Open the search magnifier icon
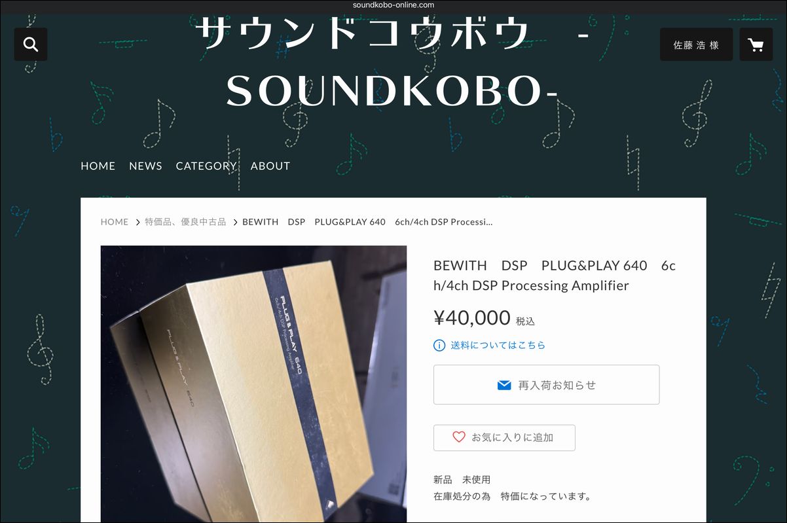The width and height of the screenshot is (787, 523). click(31, 45)
